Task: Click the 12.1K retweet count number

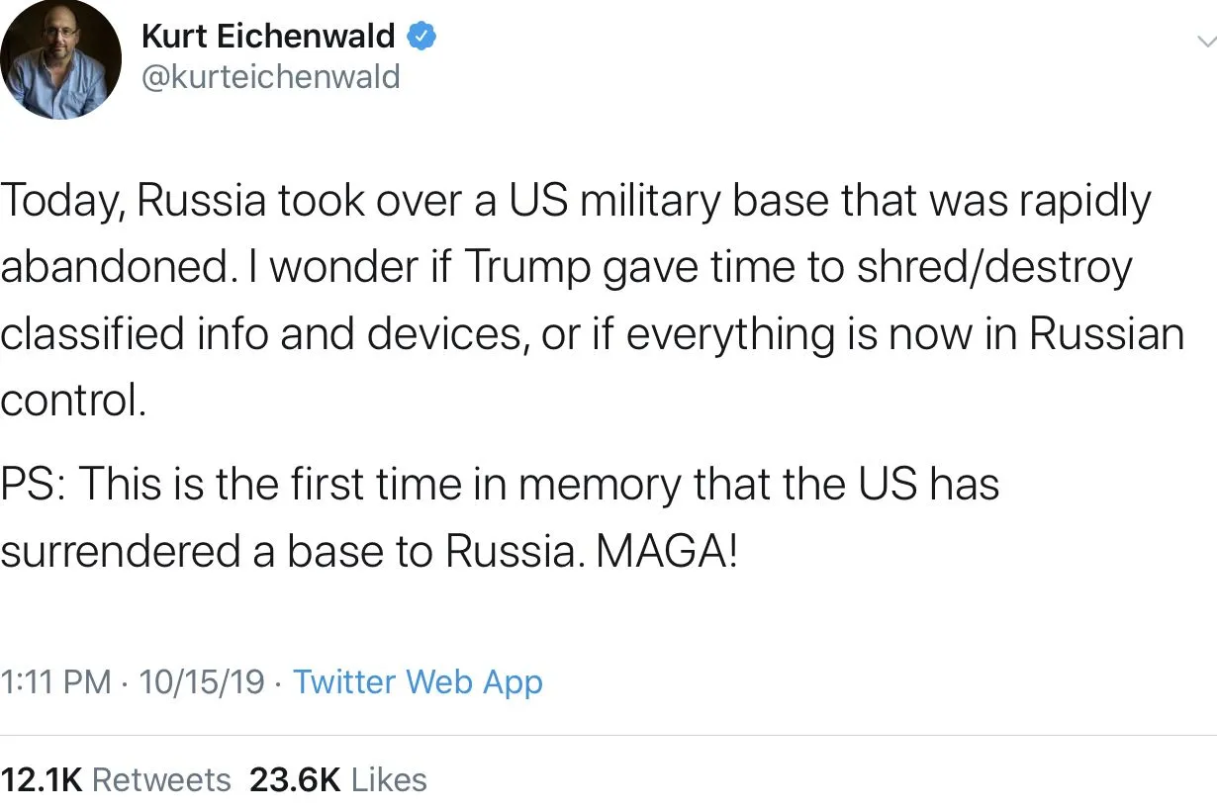Action: click(x=42, y=780)
